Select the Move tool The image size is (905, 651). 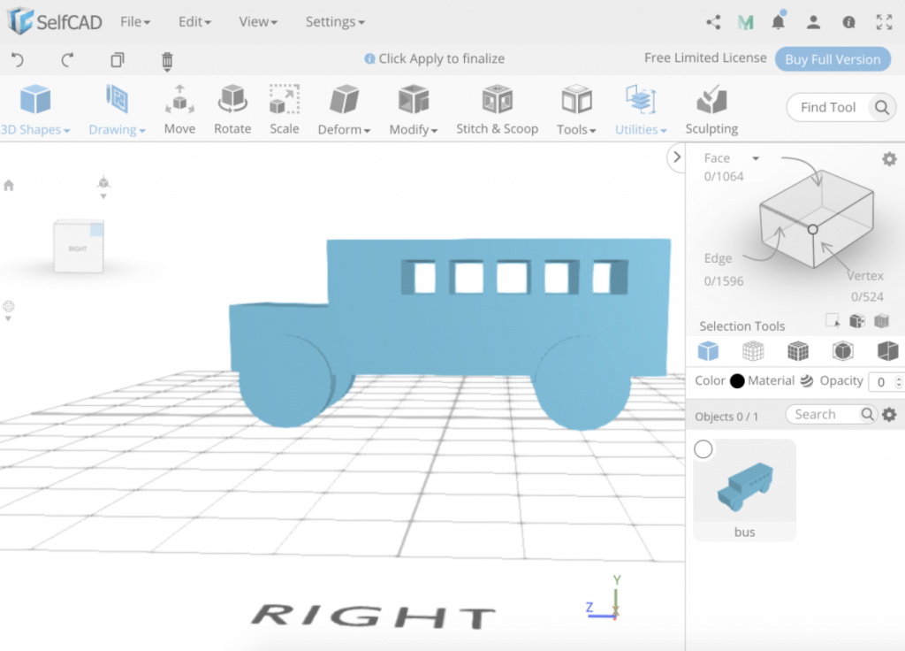click(x=179, y=106)
